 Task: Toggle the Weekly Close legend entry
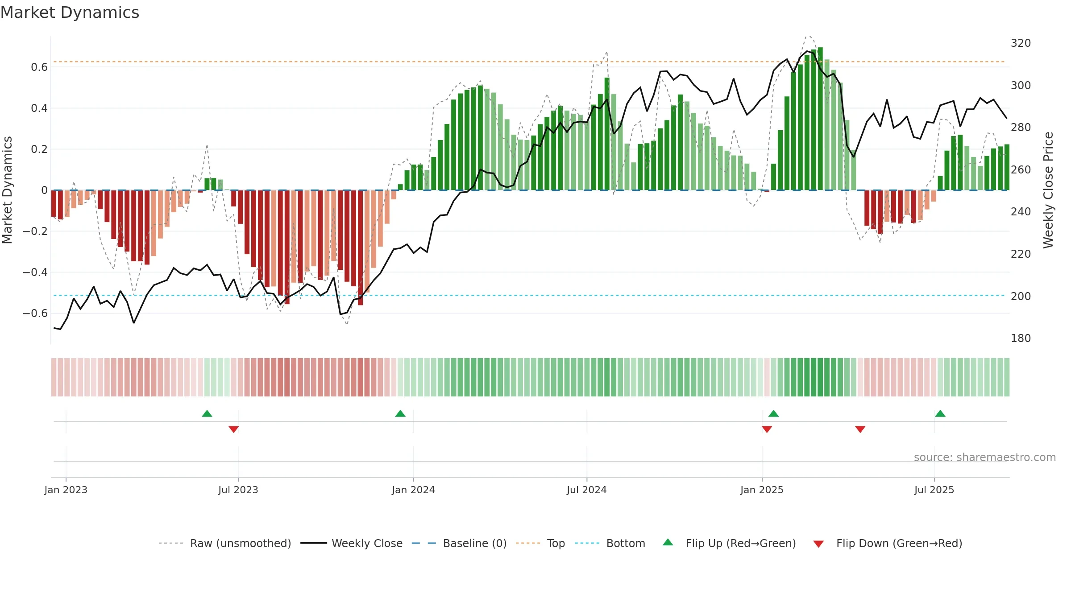tap(352, 543)
